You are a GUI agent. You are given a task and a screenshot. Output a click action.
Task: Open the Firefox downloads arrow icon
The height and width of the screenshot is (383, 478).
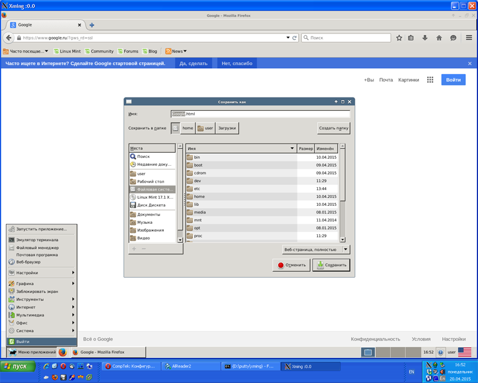[x=425, y=38]
